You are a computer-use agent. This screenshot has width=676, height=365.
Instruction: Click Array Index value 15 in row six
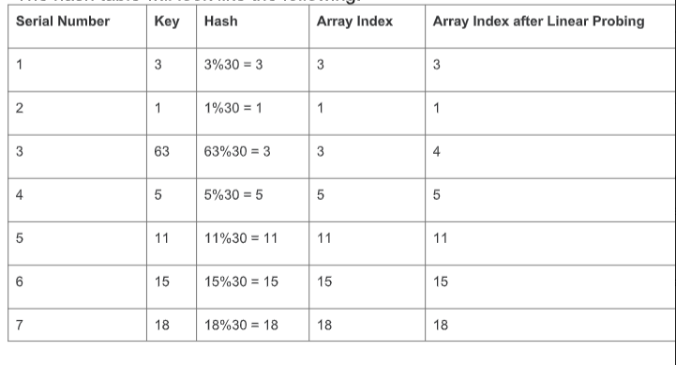point(324,281)
